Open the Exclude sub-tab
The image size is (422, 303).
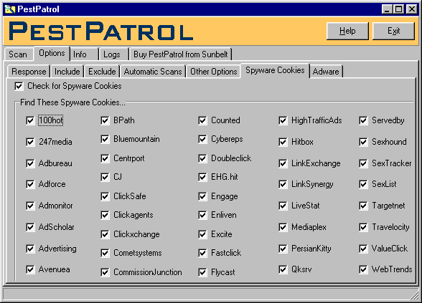102,72
